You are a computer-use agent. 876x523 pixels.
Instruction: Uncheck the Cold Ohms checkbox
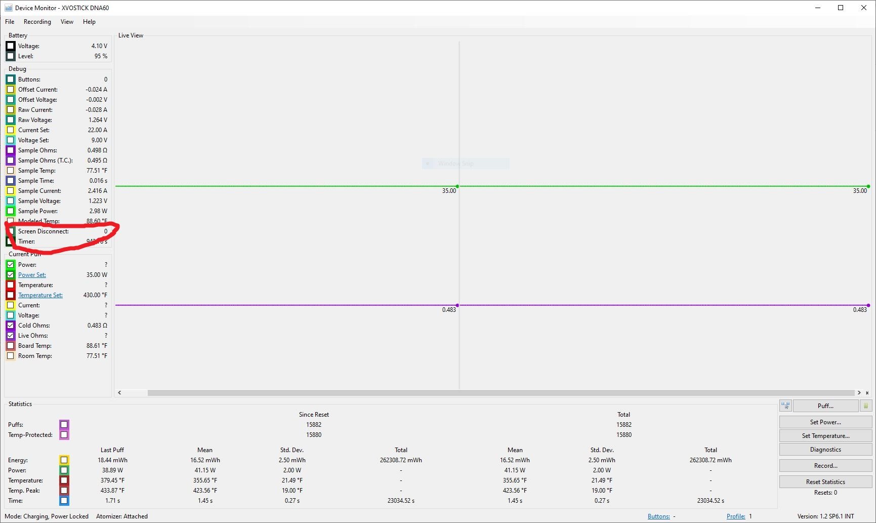(10, 326)
